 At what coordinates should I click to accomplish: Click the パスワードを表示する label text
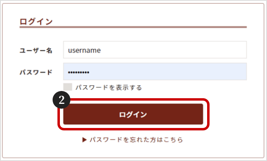pyautogui.click(x=109, y=87)
